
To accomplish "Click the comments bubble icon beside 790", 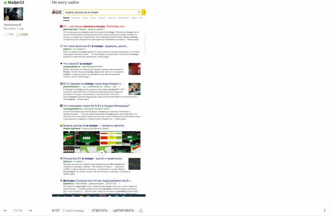I will [6, 35].
